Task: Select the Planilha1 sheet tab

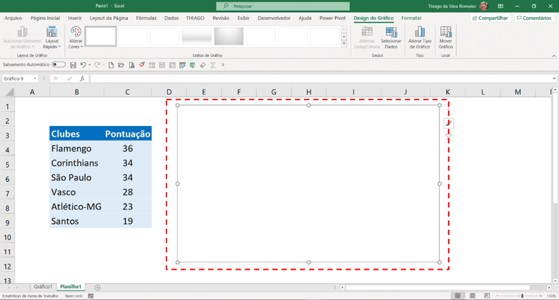Action: point(71,287)
